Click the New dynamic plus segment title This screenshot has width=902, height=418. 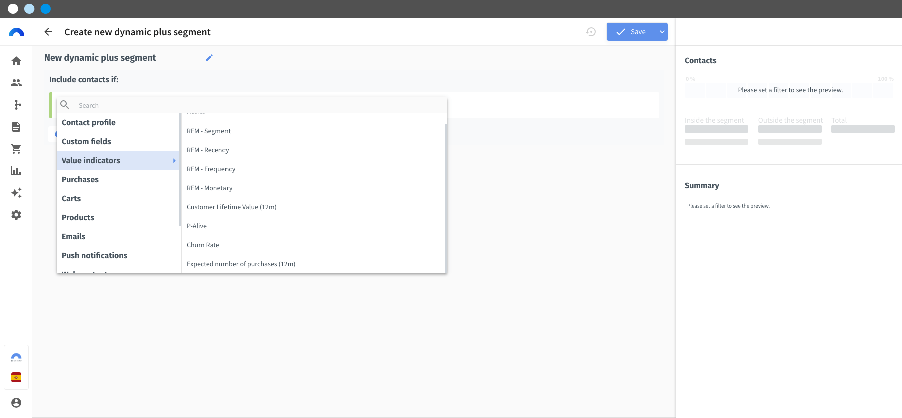pyautogui.click(x=100, y=58)
